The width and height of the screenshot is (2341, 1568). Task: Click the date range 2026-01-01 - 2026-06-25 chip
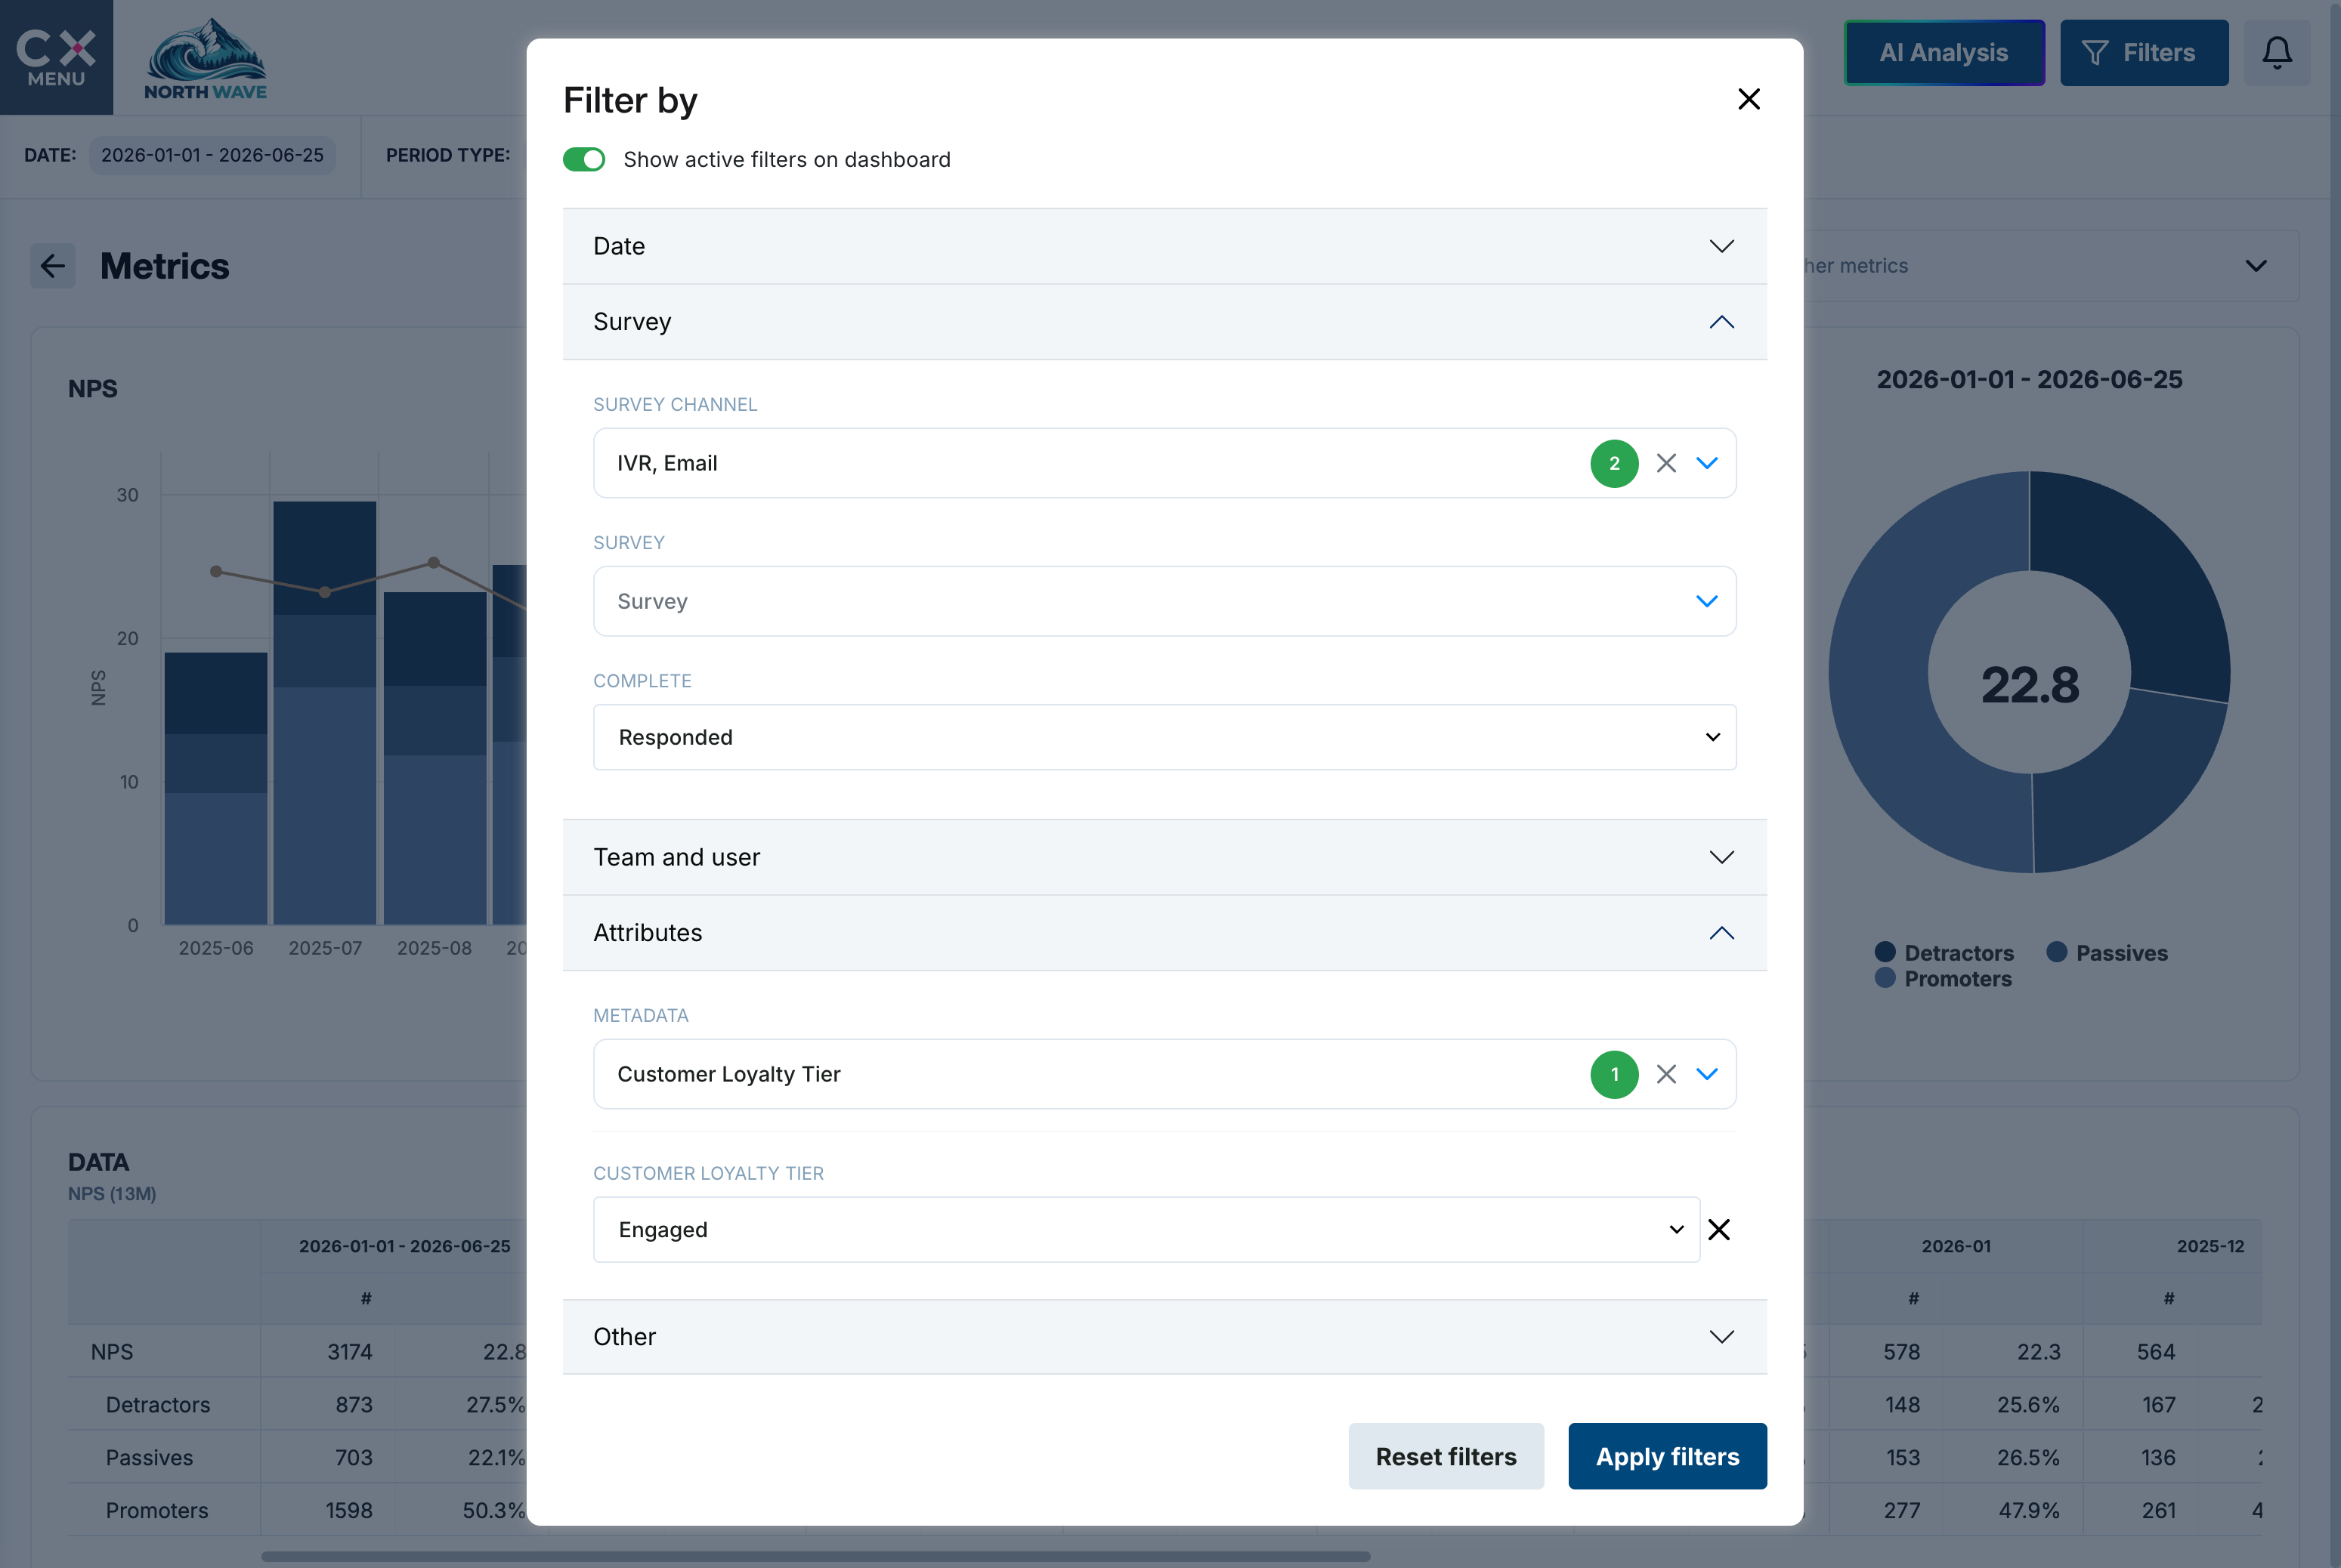click(212, 155)
